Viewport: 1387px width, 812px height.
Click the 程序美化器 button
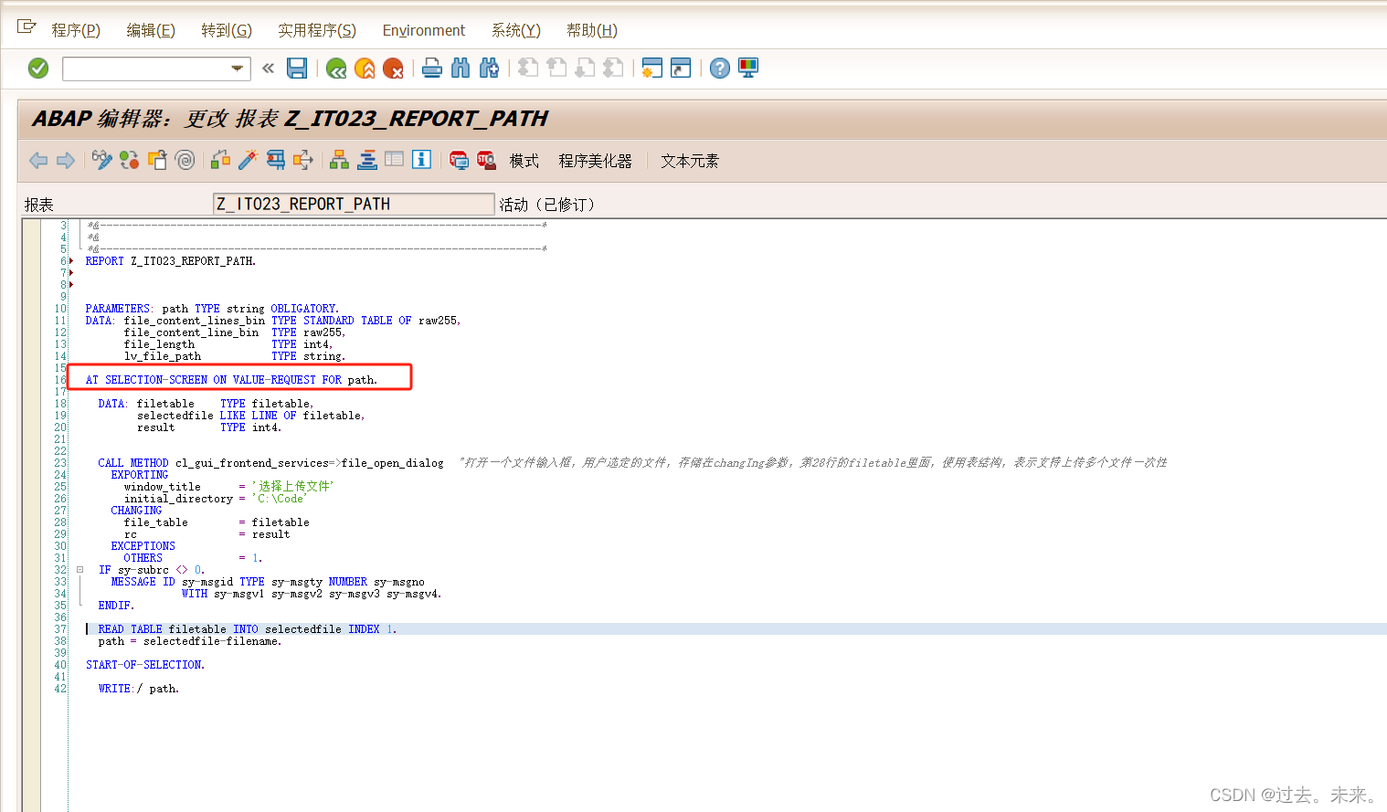point(595,162)
